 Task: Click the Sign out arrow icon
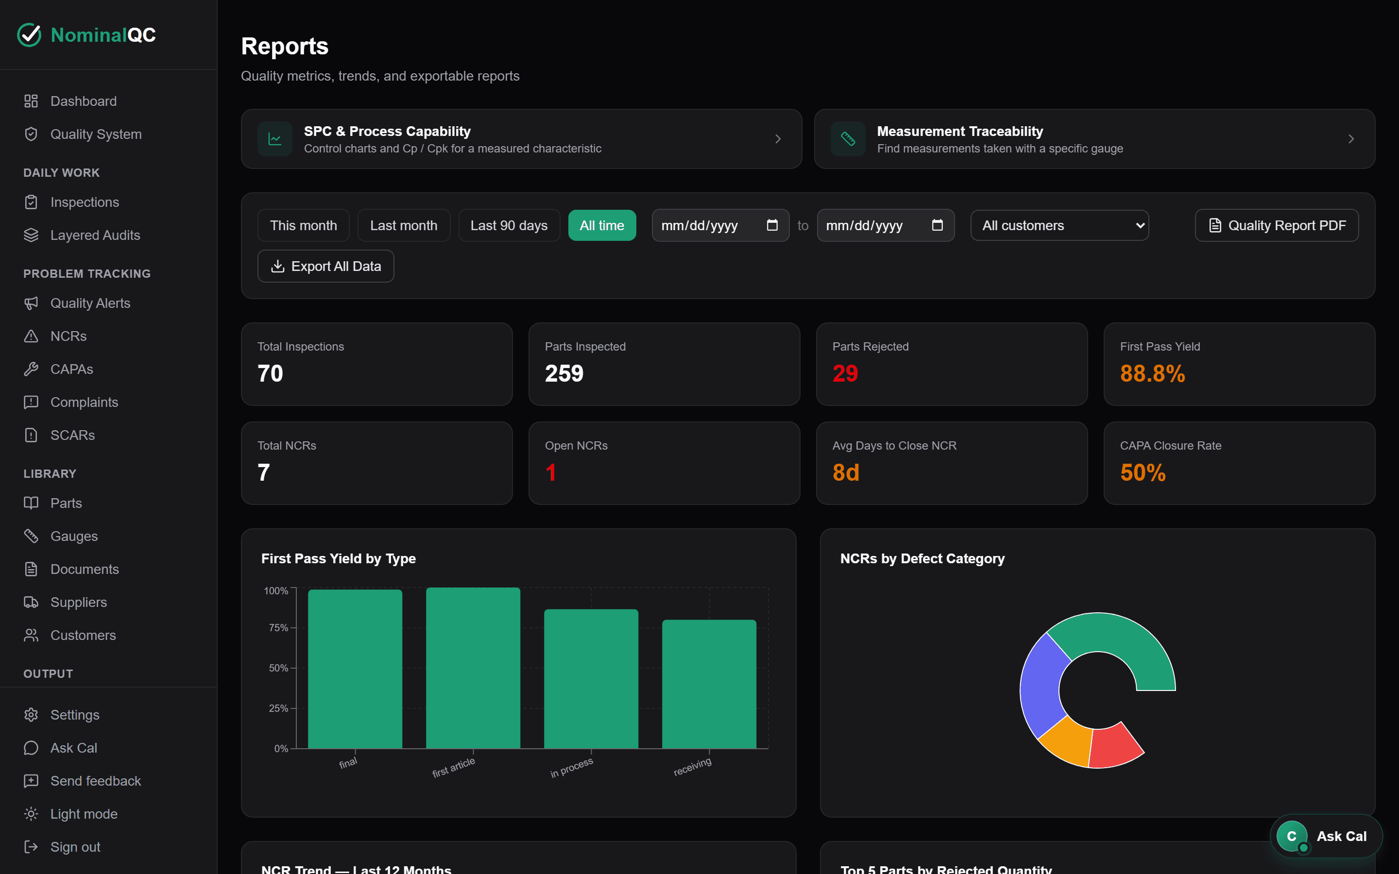(x=31, y=847)
